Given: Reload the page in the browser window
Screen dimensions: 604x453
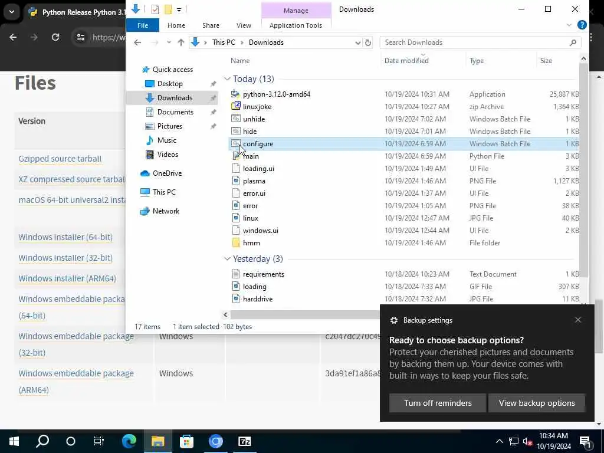Looking at the screenshot, I should (x=55, y=37).
